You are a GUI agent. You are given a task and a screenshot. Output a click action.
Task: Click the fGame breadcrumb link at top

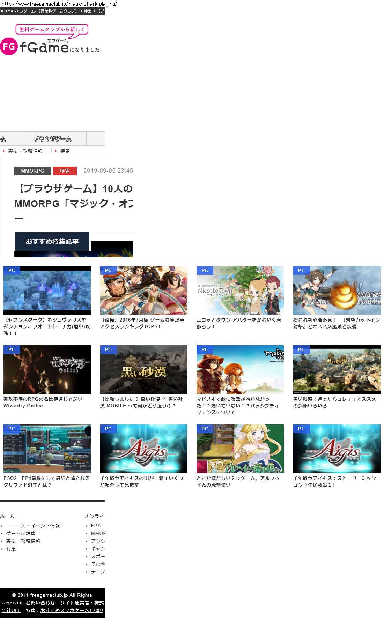click(x=39, y=11)
